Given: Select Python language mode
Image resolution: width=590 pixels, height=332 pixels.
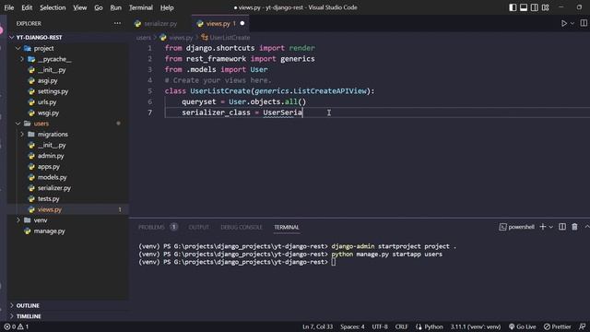Looking at the screenshot, I should tap(433, 326).
